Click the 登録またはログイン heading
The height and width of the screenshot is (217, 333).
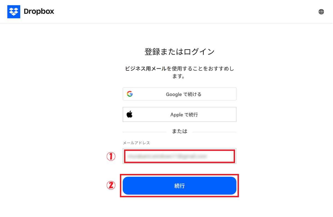(180, 52)
